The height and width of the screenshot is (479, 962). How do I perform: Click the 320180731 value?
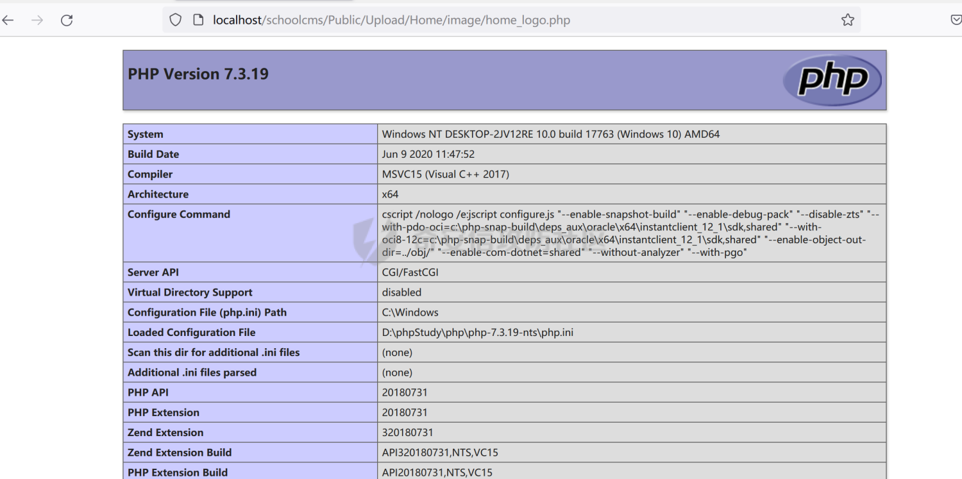pyautogui.click(x=408, y=432)
